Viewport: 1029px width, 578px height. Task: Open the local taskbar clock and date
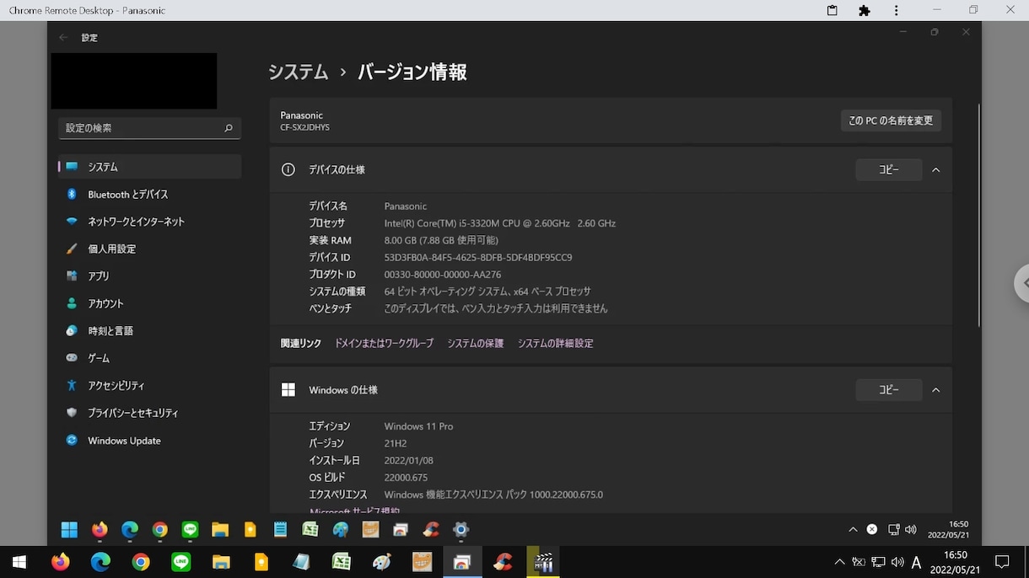[955, 562]
